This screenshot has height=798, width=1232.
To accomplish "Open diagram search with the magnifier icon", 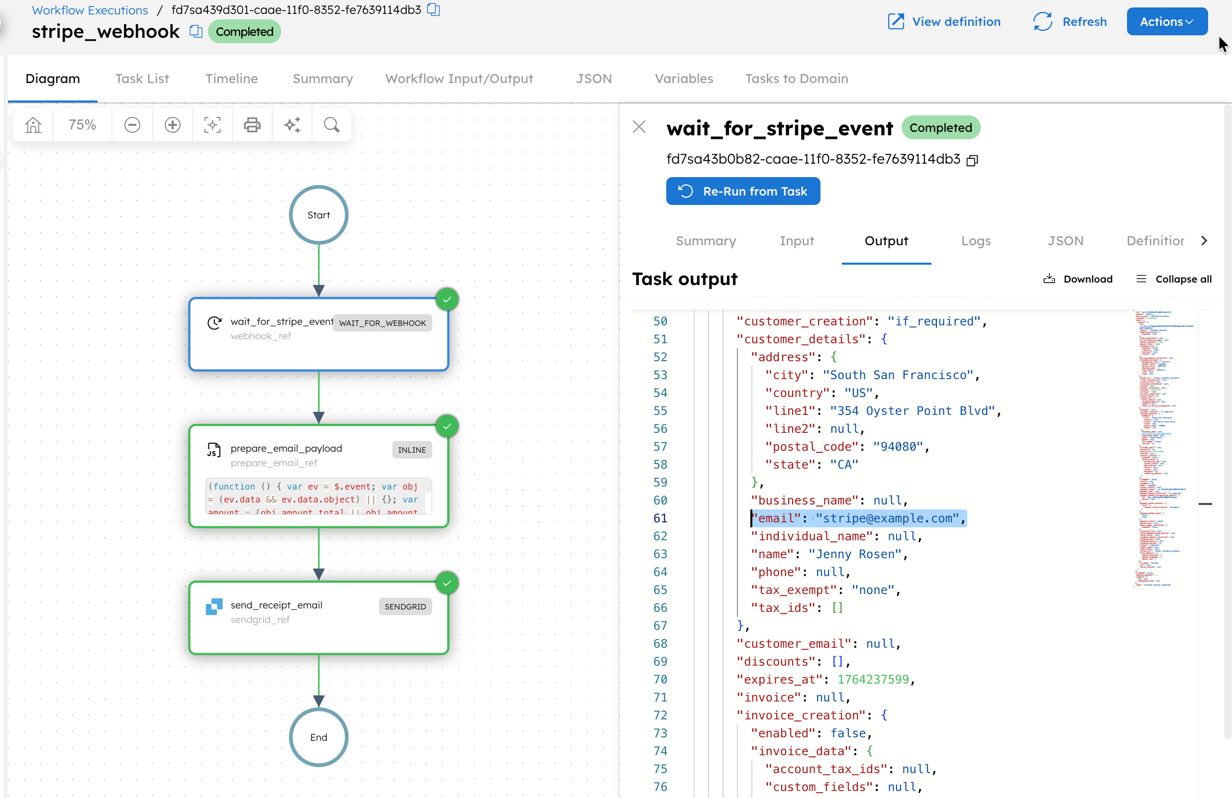I will click(331, 124).
